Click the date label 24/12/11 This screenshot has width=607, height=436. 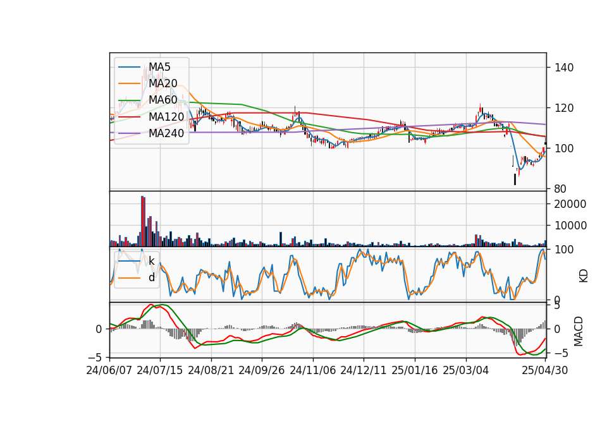point(364,370)
